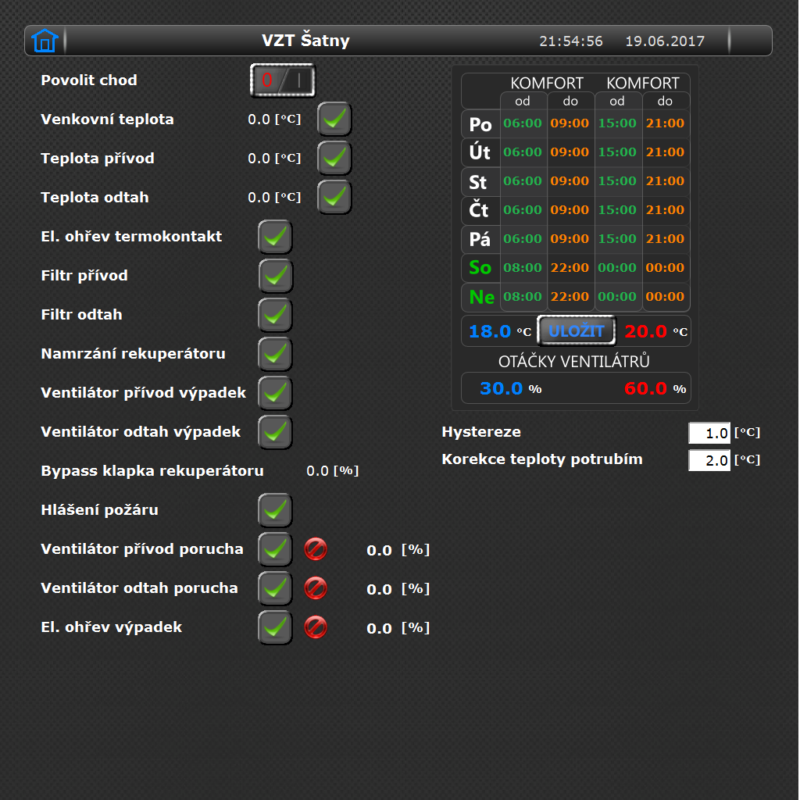
Task: Toggle the El. ohřev termokontakt checkbox
Action: point(276,237)
